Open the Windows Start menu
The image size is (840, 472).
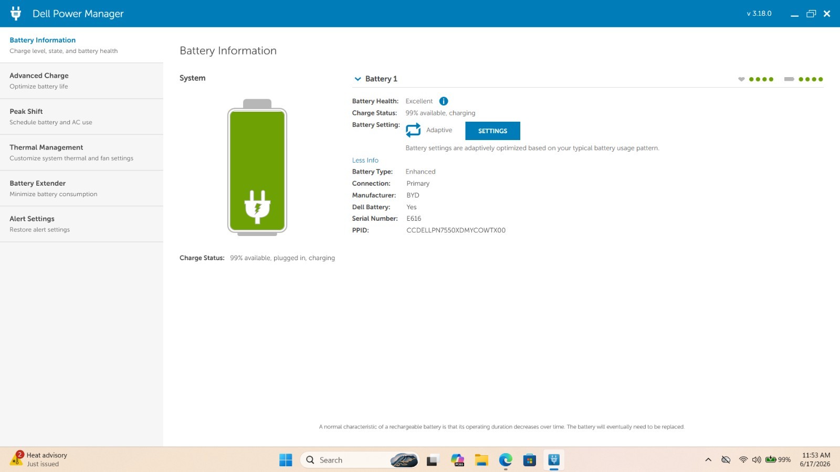pos(286,460)
